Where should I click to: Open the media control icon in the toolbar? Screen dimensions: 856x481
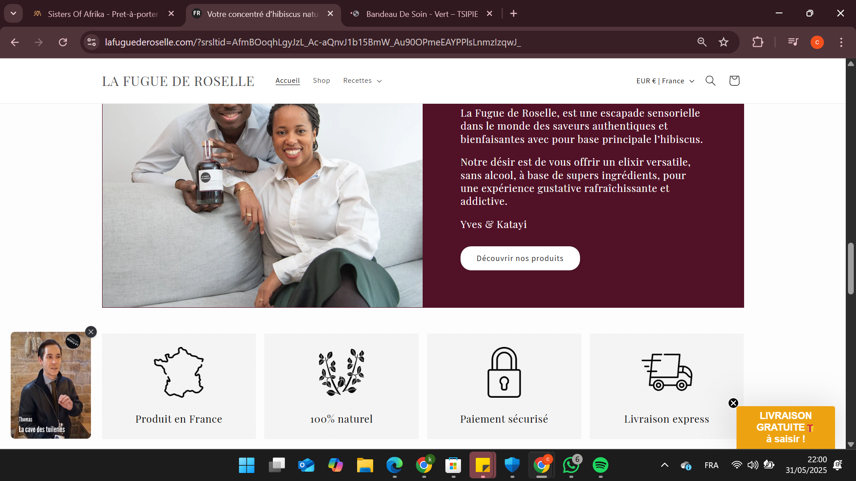[x=793, y=42]
